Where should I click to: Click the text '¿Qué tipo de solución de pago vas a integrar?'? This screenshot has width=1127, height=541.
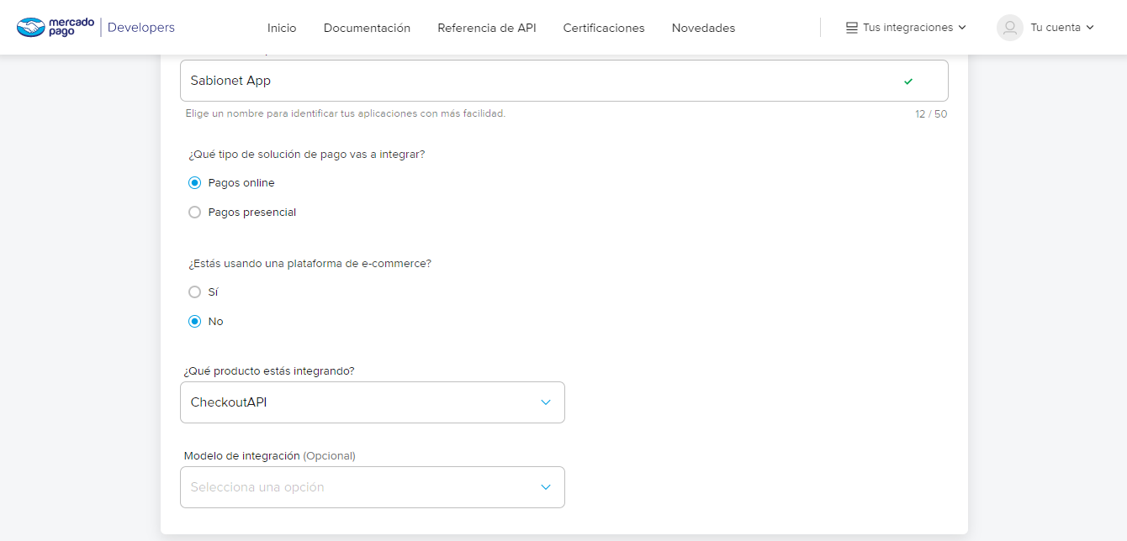pos(307,155)
